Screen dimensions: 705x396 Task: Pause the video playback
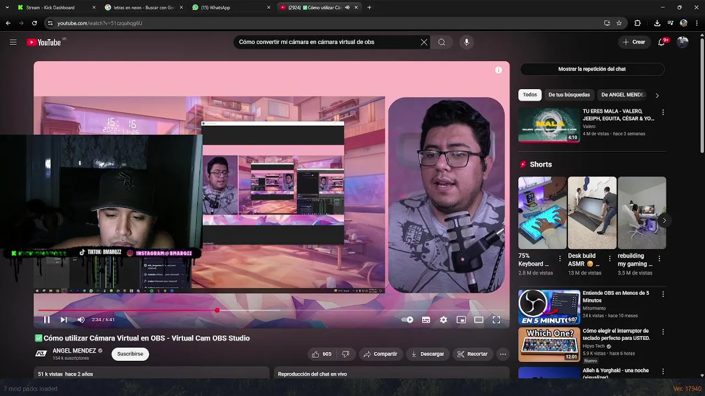[47, 320]
